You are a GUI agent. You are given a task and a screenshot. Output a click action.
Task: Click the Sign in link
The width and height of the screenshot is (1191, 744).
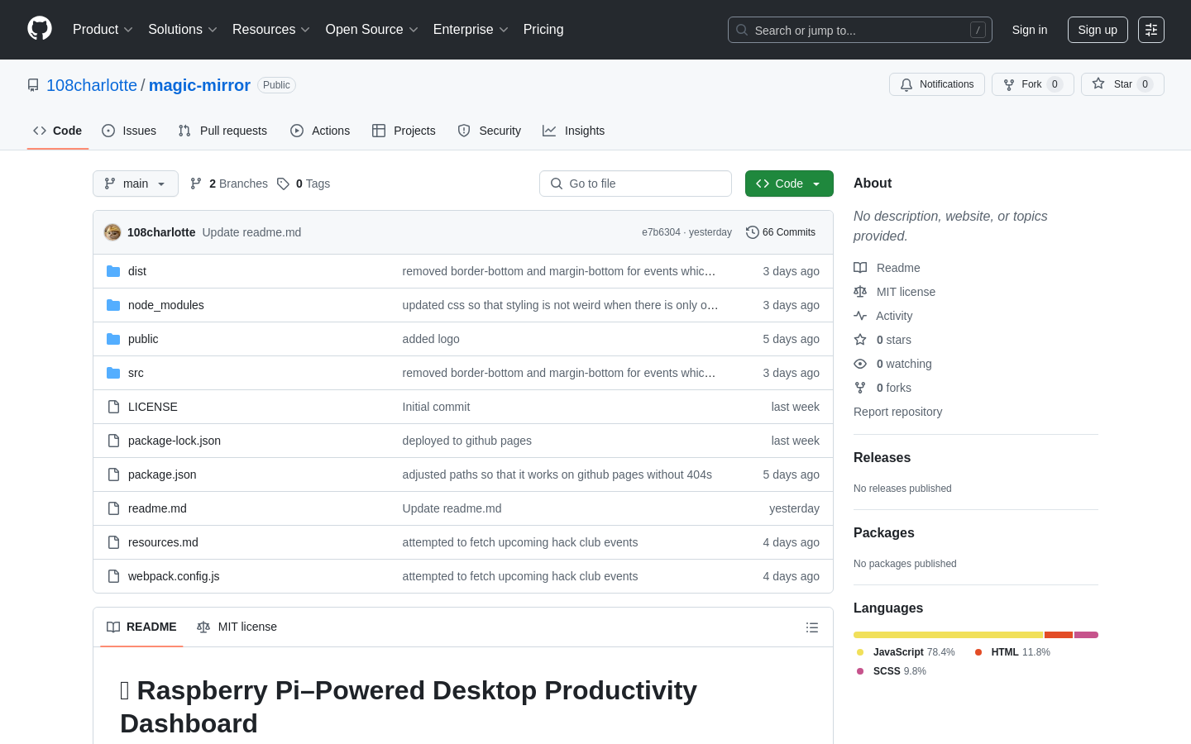[1030, 30]
